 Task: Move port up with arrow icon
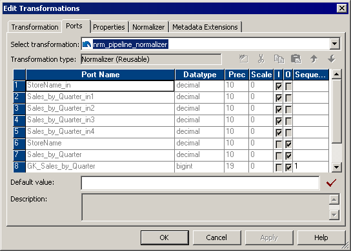(x=314, y=59)
